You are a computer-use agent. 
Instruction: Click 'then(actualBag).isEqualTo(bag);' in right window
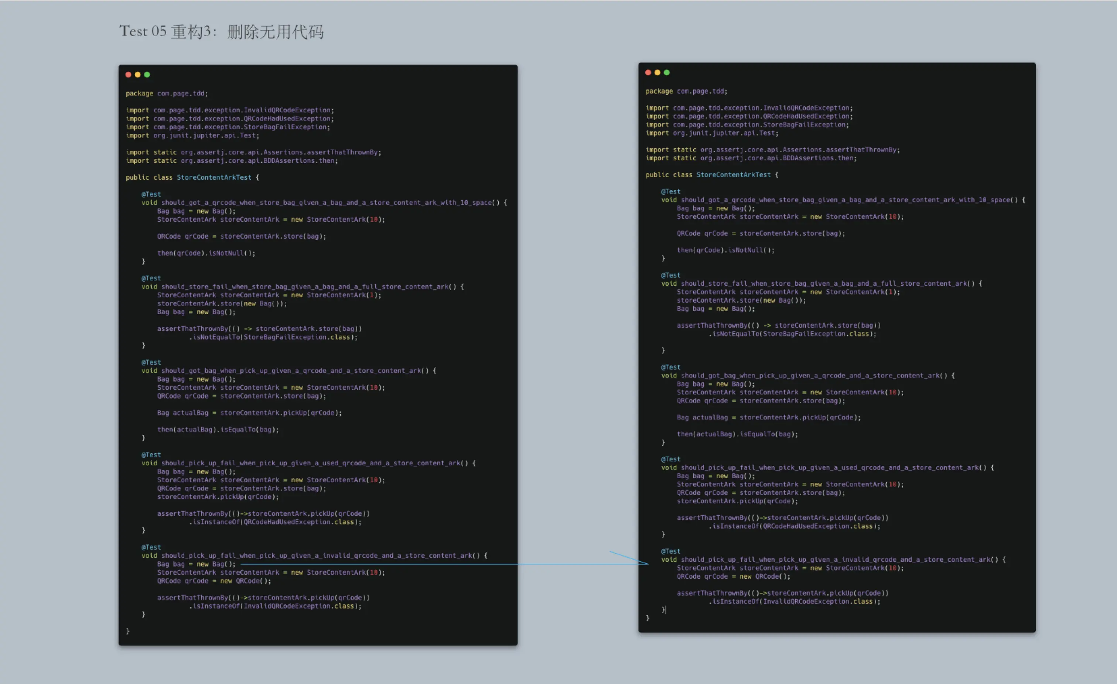(x=737, y=434)
